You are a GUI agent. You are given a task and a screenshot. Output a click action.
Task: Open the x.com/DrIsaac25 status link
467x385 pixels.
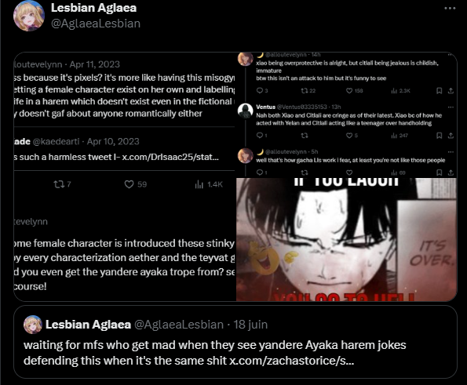tap(170, 157)
